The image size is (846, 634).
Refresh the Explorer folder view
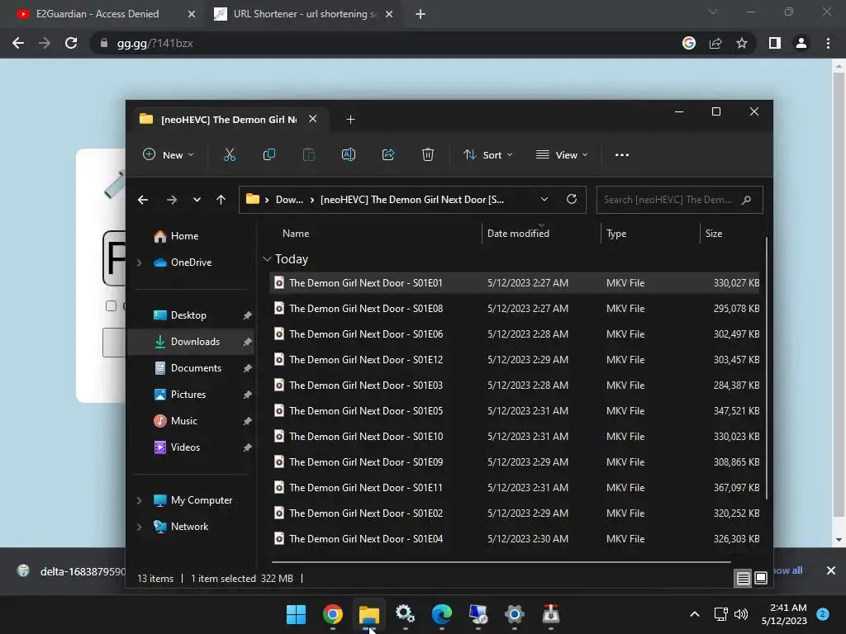click(x=572, y=200)
